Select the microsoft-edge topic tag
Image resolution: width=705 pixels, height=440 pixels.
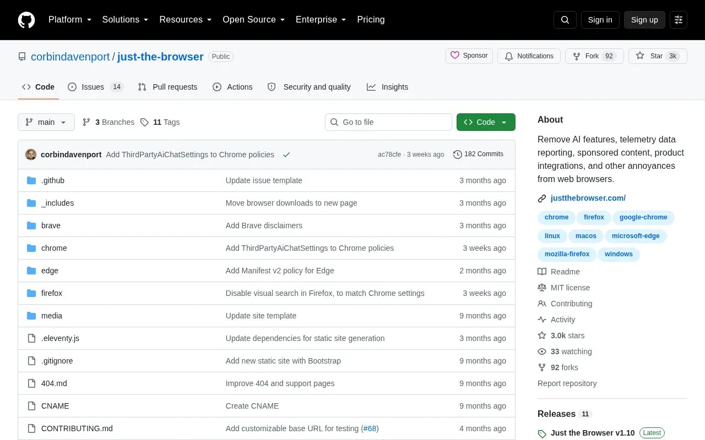(x=636, y=236)
